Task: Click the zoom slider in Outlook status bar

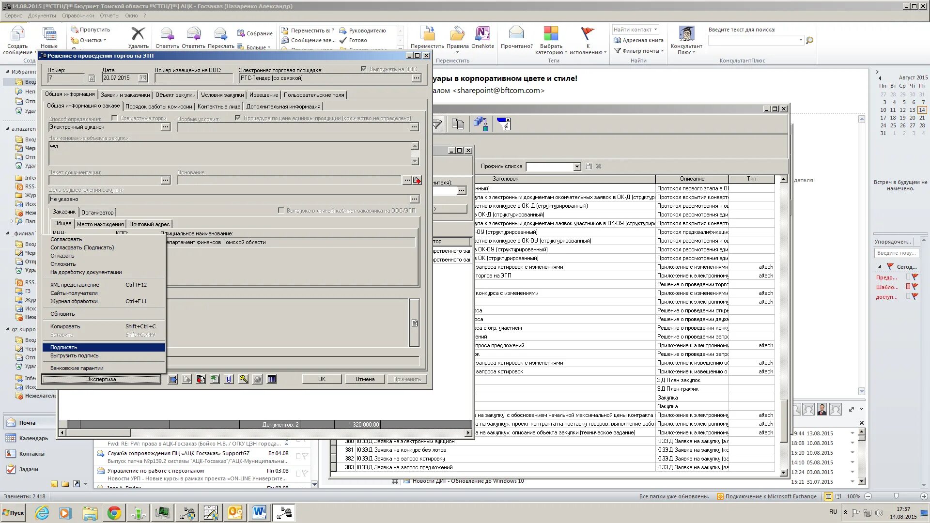Action: 896,496
